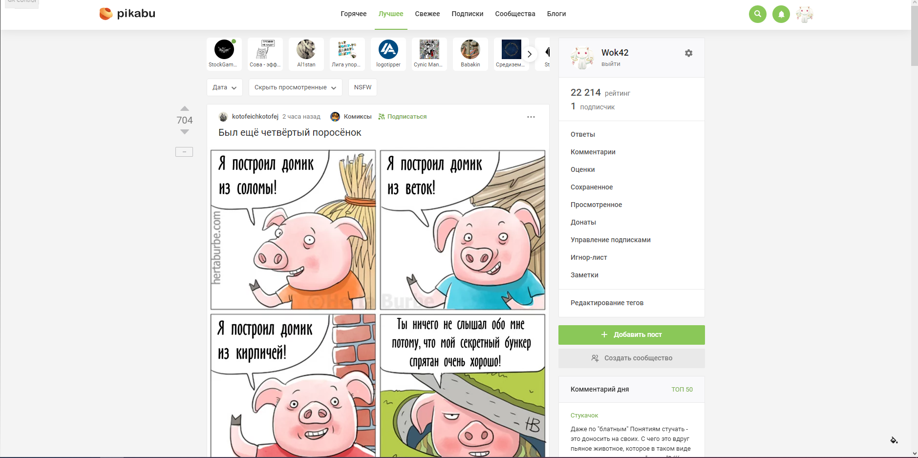This screenshot has width=918, height=458.
Task: Click the pikabu logo
Action: 127,14
